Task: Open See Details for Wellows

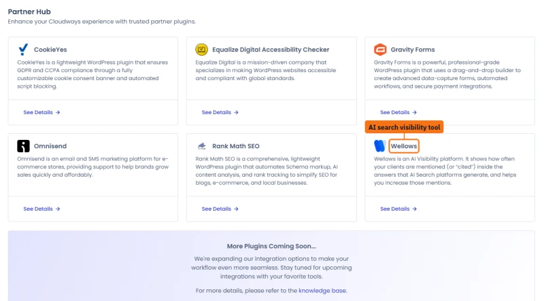Action: click(x=398, y=209)
